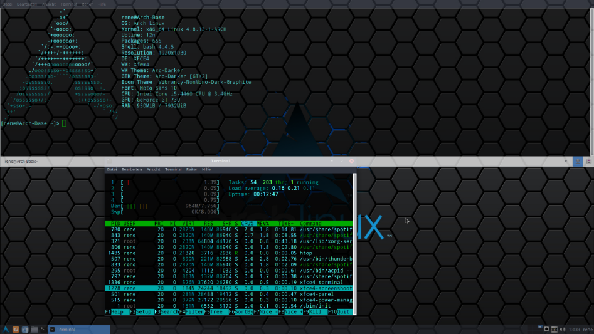Open Reiter menu in top dropdown terminal
594x334 pixels.
point(87,4)
